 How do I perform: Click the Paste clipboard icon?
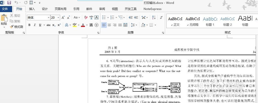(x=4, y=18)
